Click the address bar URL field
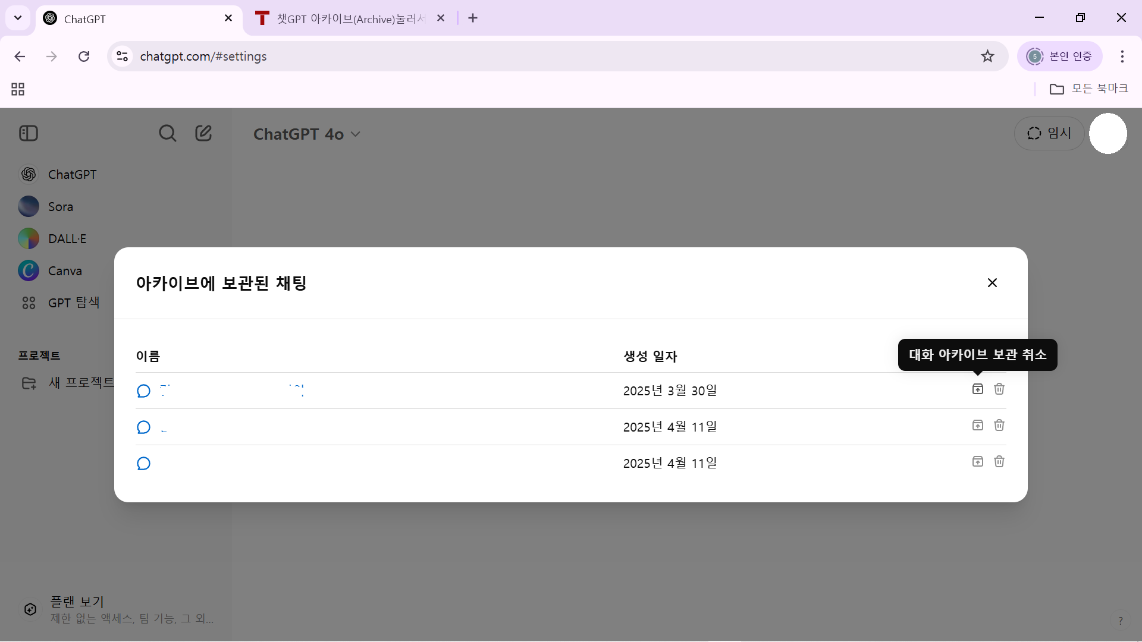The width and height of the screenshot is (1142, 642). coord(535,56)
